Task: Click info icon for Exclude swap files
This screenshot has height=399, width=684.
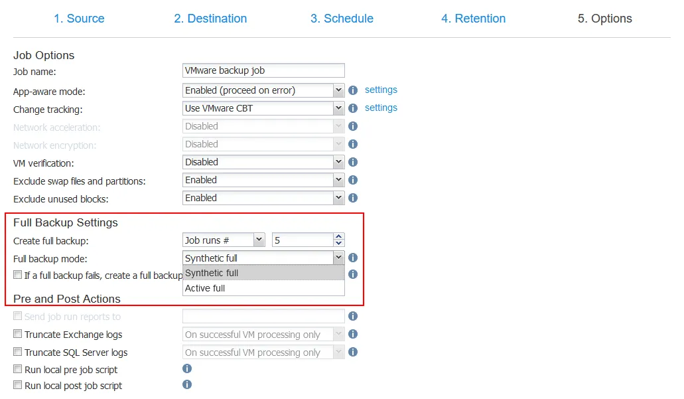Action: [x=353, y=180]
